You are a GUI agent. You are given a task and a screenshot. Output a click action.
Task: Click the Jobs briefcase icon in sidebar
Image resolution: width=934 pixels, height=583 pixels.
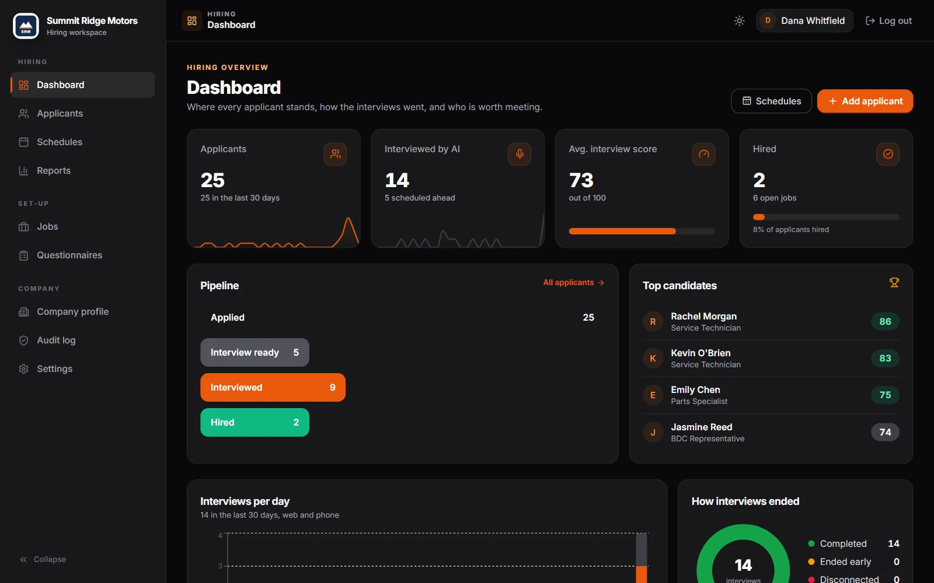23,227
